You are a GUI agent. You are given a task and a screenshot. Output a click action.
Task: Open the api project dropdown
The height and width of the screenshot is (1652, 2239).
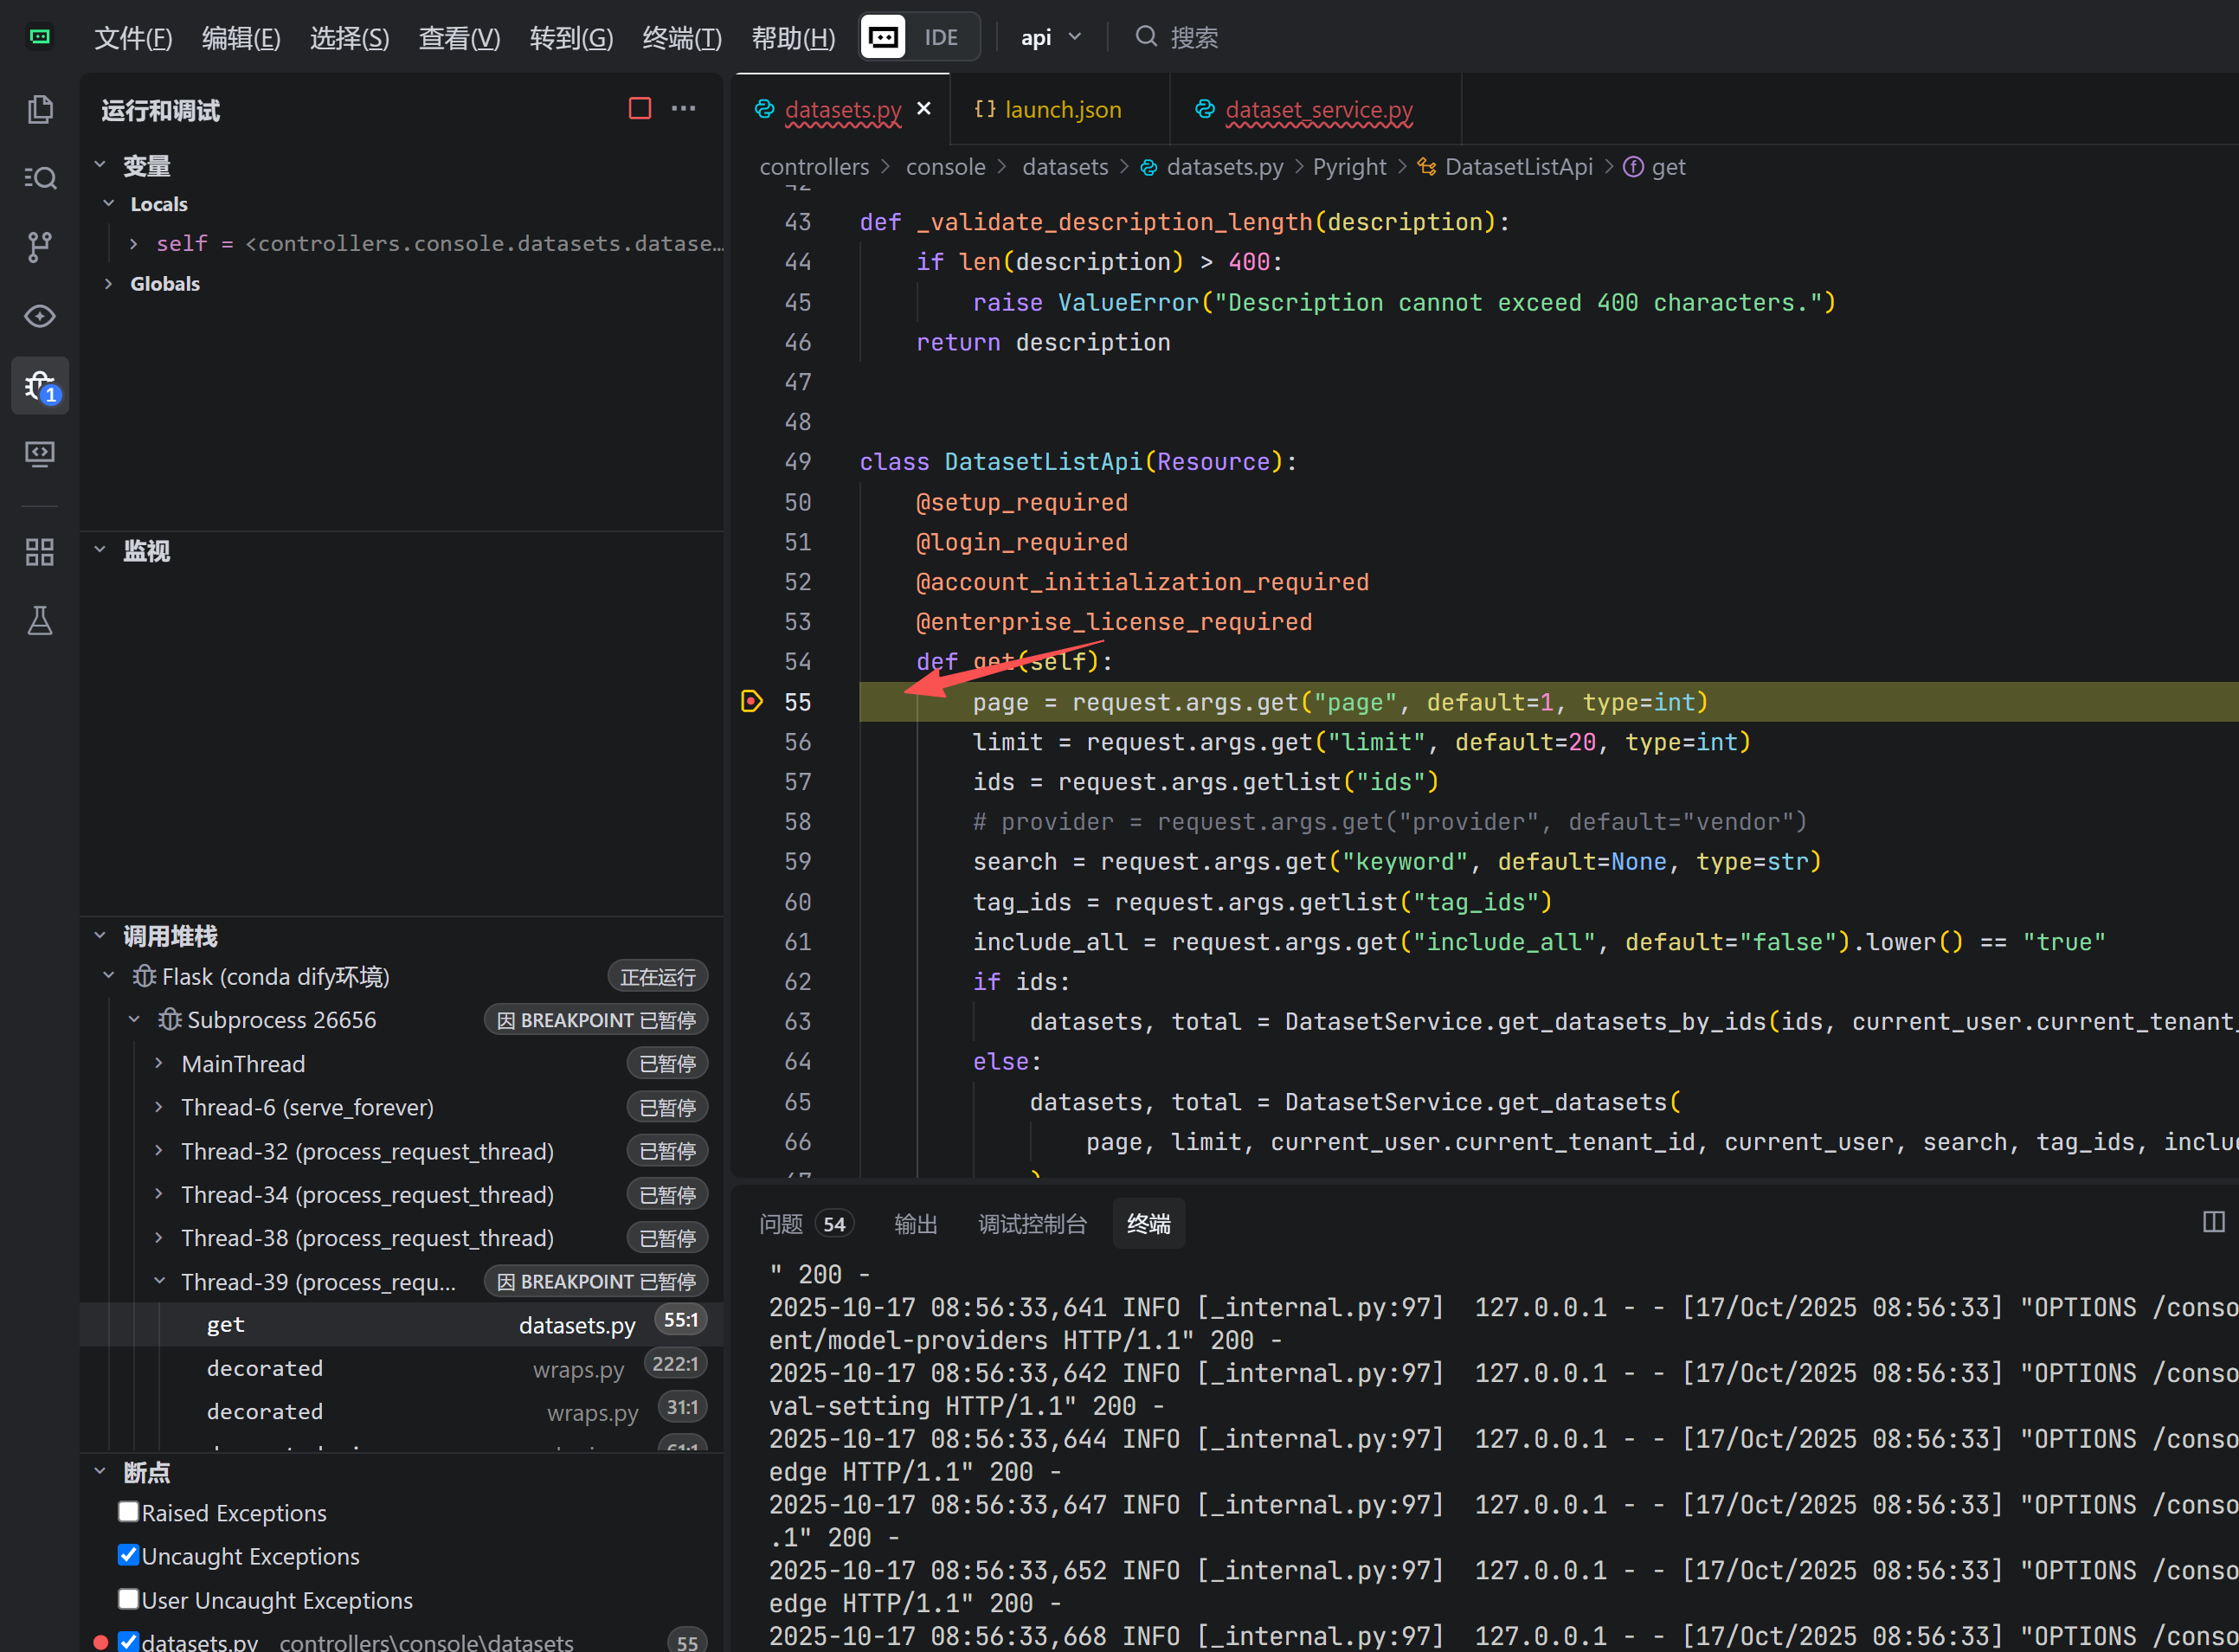tap(1050, 37)
